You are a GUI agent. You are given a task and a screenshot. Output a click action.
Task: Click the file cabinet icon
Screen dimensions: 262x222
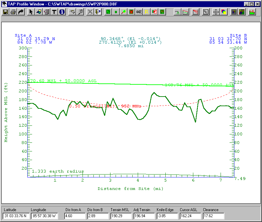47,12
